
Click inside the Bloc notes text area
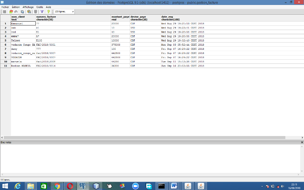pyautogui.click(x=150, y=158)
